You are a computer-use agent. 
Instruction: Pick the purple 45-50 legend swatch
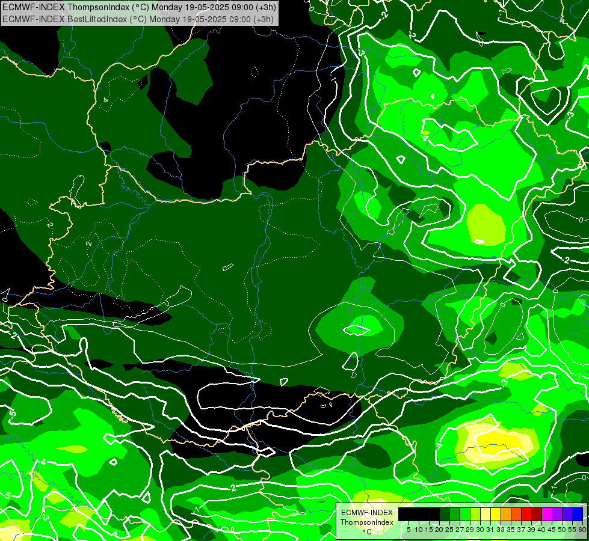coord(557,514)
